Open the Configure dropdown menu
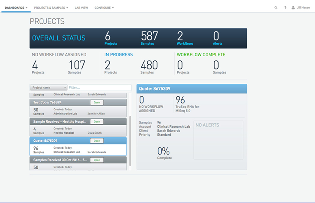The width and height of the screenshot is (315, 203). point(104,8)
